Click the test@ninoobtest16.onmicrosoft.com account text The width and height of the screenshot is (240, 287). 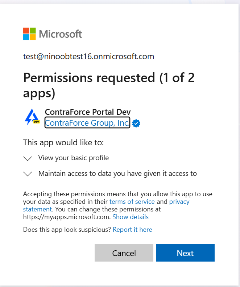point(88,56)
